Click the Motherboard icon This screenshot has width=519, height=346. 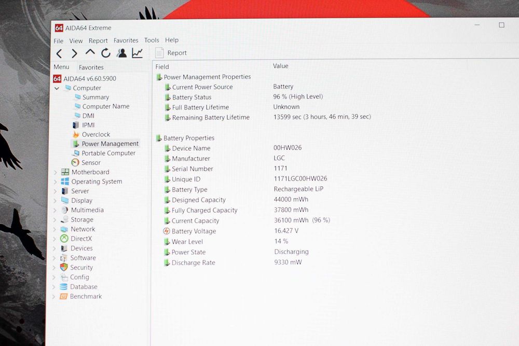point(65,172)
